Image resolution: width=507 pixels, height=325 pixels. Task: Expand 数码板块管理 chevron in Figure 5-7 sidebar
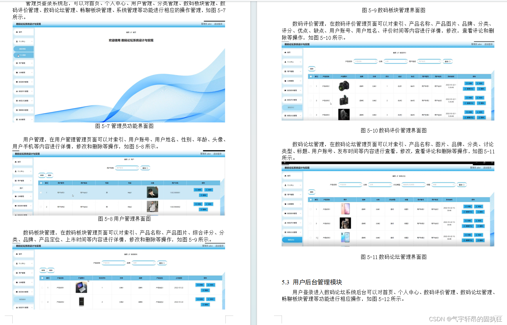tap(32, 82)
